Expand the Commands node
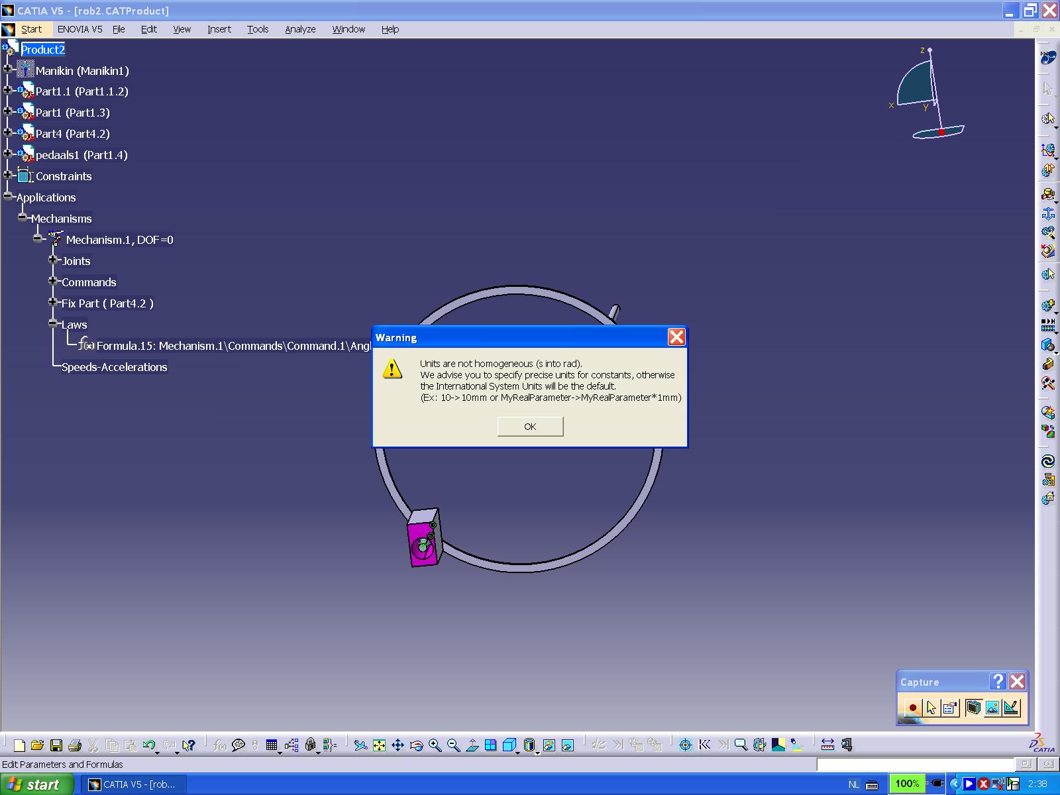 point(53,281)
